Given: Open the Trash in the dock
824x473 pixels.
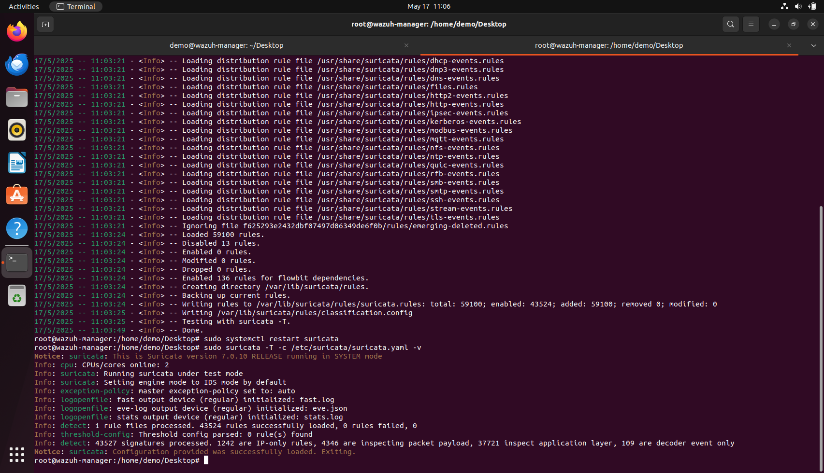Looking at the screenshot, I should [x=17, y=295].
